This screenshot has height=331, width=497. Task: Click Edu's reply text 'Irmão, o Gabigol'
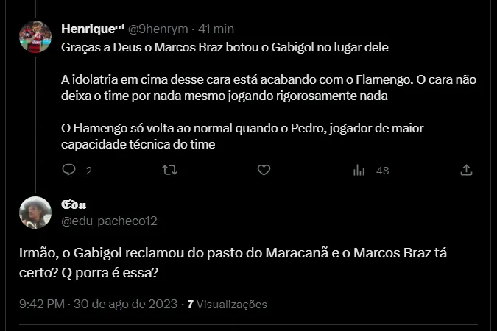[x=233, y=263]
